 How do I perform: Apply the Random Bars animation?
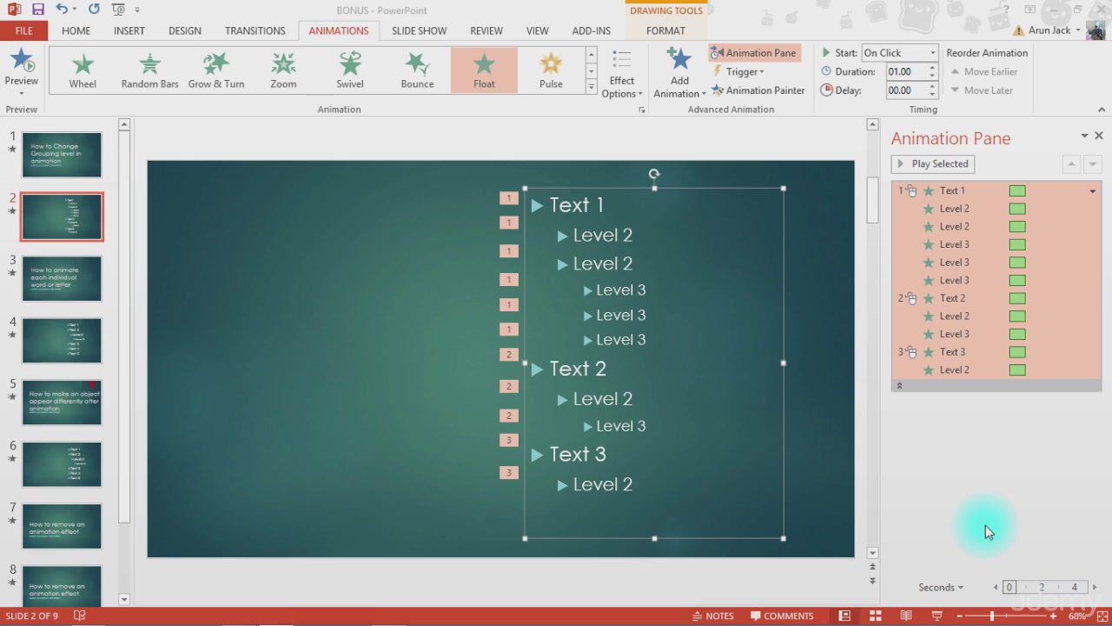pyautogui.click(x=149, y=69)
